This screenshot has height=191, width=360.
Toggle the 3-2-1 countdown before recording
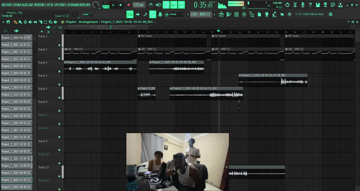click(166, 5)
